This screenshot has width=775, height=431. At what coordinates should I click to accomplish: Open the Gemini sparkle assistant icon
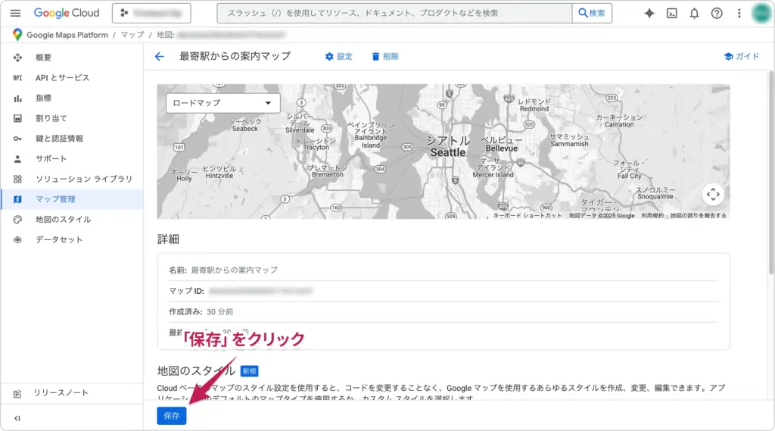coord(649,14)
